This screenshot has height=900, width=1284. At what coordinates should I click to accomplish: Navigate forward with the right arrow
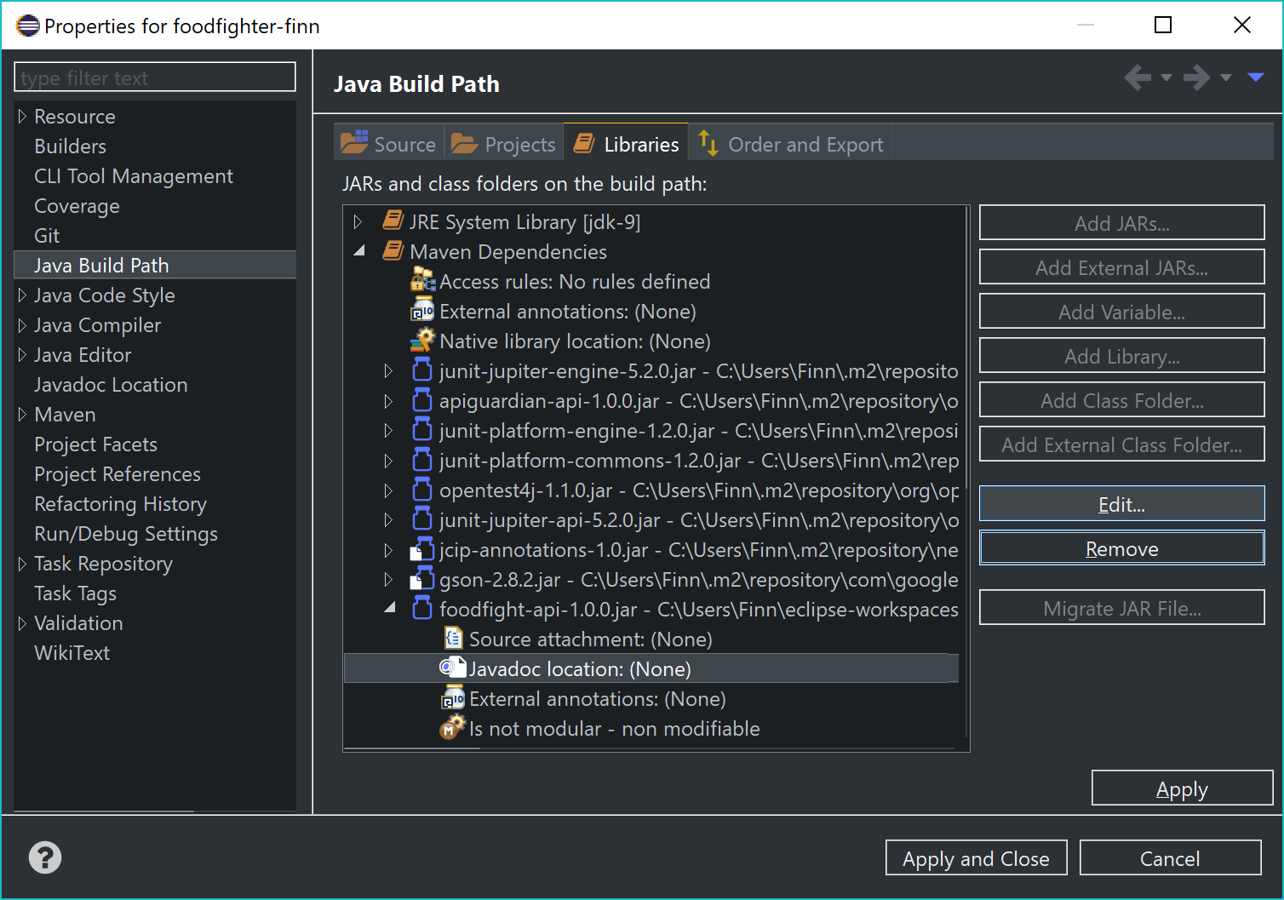1197,77
